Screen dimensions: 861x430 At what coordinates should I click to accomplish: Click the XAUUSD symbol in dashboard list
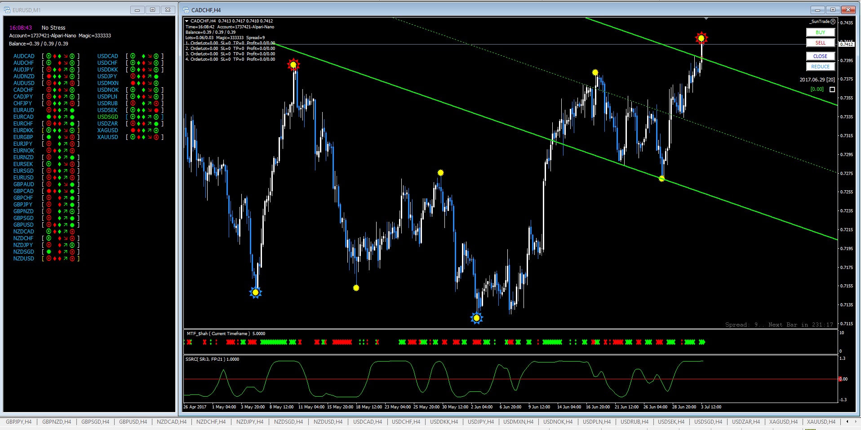click(x=108, y=137)
